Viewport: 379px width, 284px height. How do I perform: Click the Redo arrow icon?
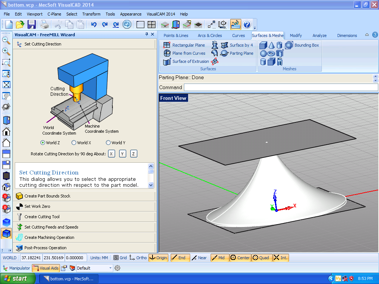(105, 24)
